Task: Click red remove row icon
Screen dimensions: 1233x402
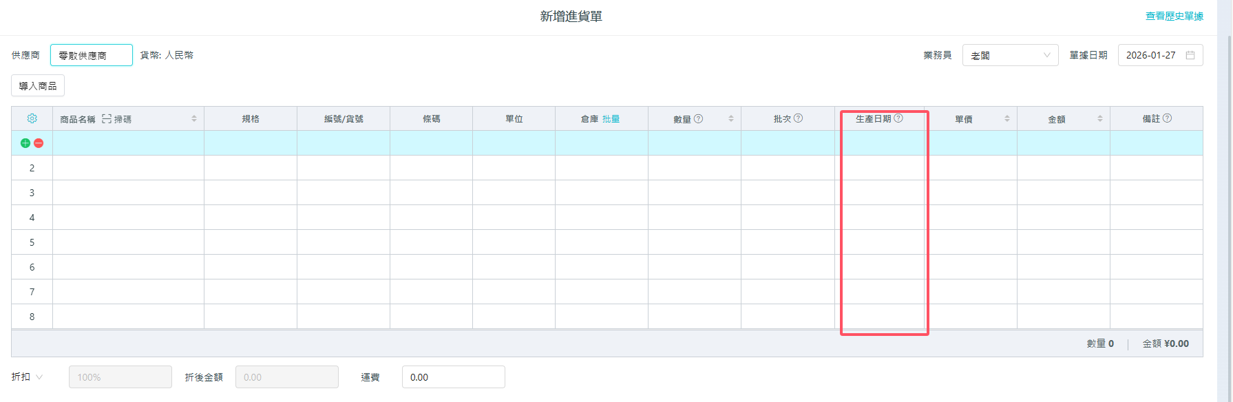Action: click(39, 143)
